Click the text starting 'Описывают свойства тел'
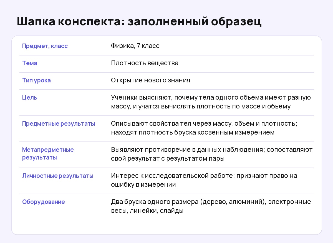 (x=204, y=128)
